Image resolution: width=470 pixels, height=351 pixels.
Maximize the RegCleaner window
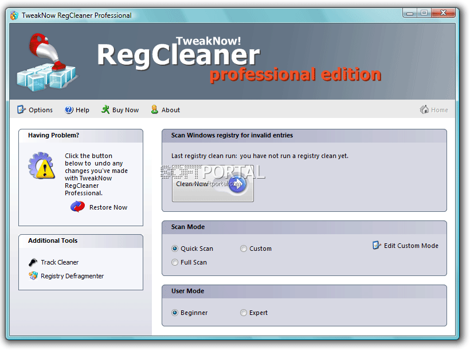[424, 13]
